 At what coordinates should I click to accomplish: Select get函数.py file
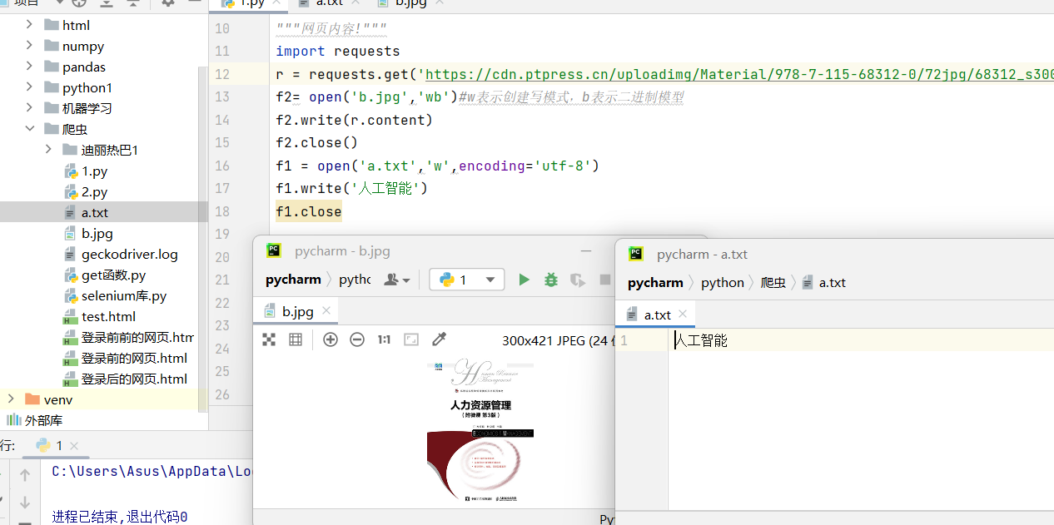(x=113, y=275)
